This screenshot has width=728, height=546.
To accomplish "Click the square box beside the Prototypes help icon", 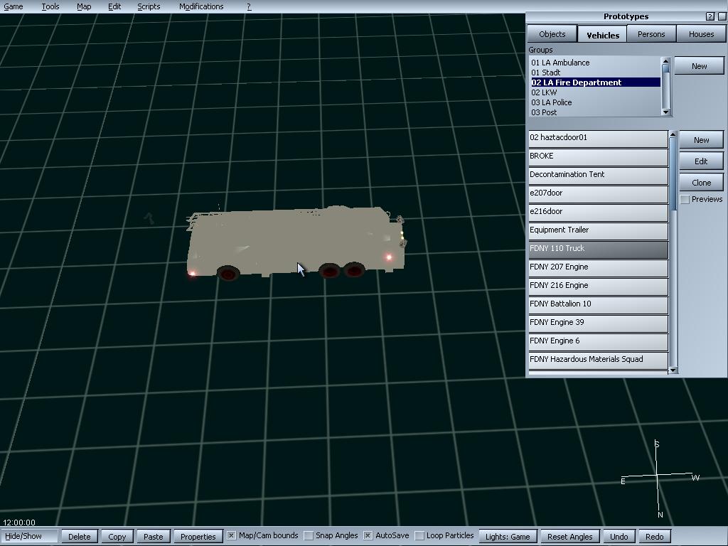I will pyautogui.click(x=722, y=16).
